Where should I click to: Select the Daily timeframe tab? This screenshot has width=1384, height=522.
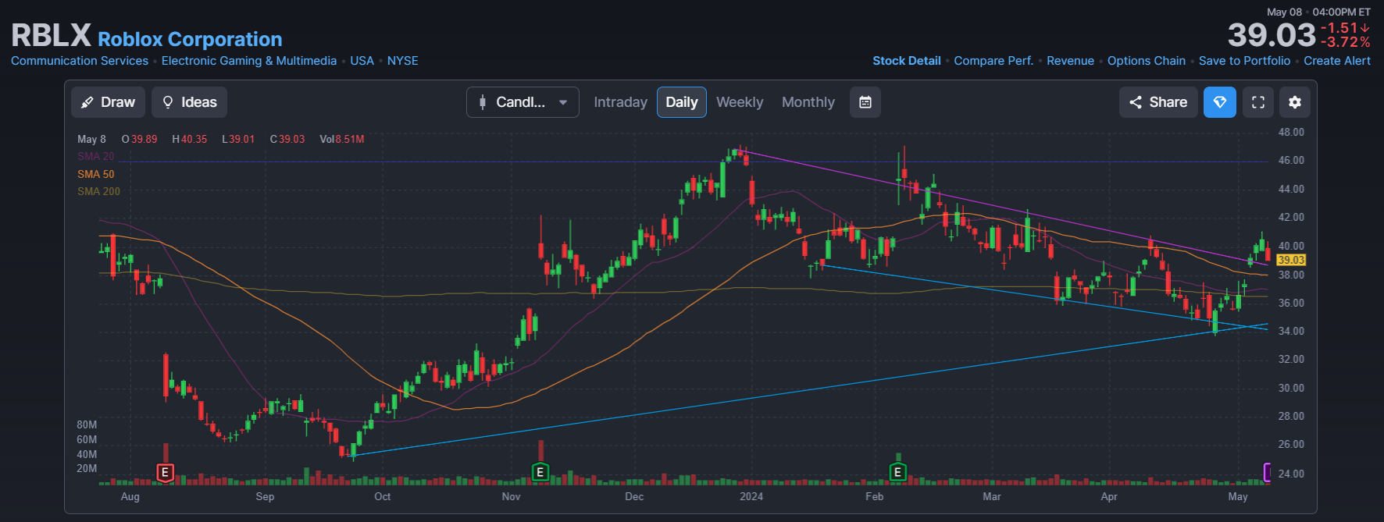(x=682, y=102)
